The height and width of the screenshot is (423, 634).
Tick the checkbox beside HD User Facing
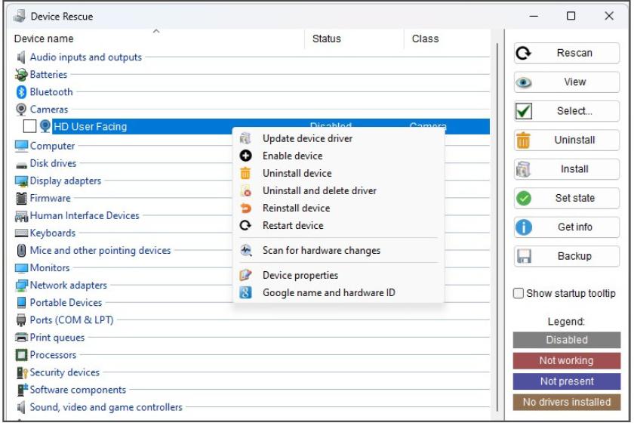29,126
